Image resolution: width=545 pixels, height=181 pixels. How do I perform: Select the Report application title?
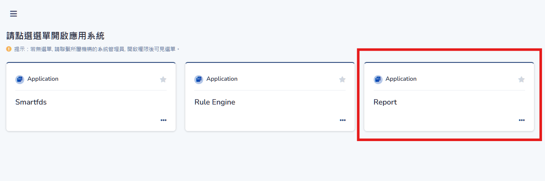(x=385, y=102)
